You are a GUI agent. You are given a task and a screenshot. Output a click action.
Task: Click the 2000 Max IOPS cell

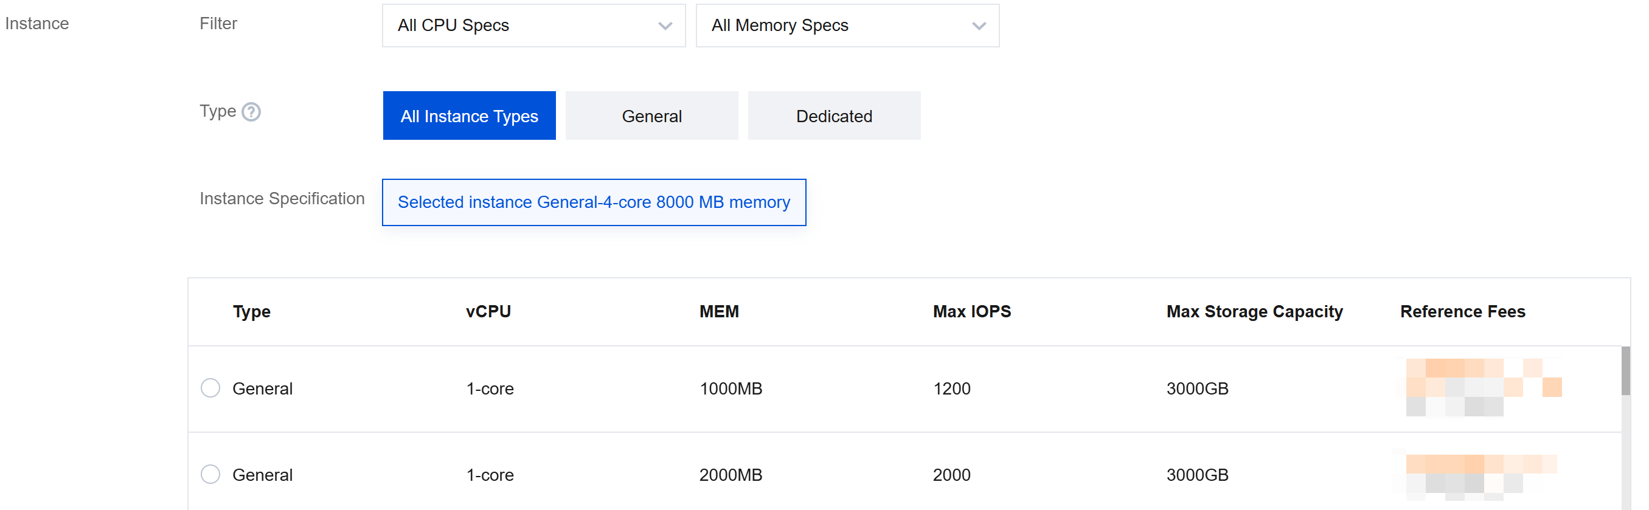click(x=951, y=475)
